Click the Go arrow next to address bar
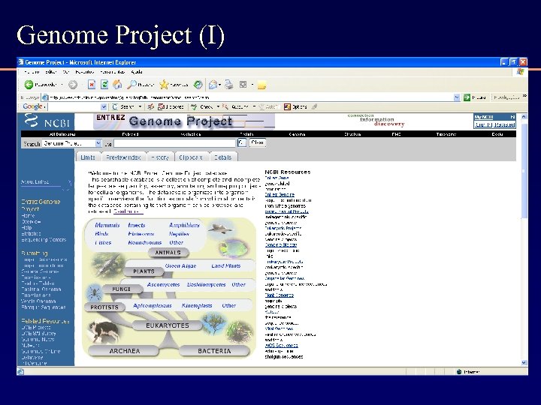Viewport: 541px width, 405px height. 467,97
